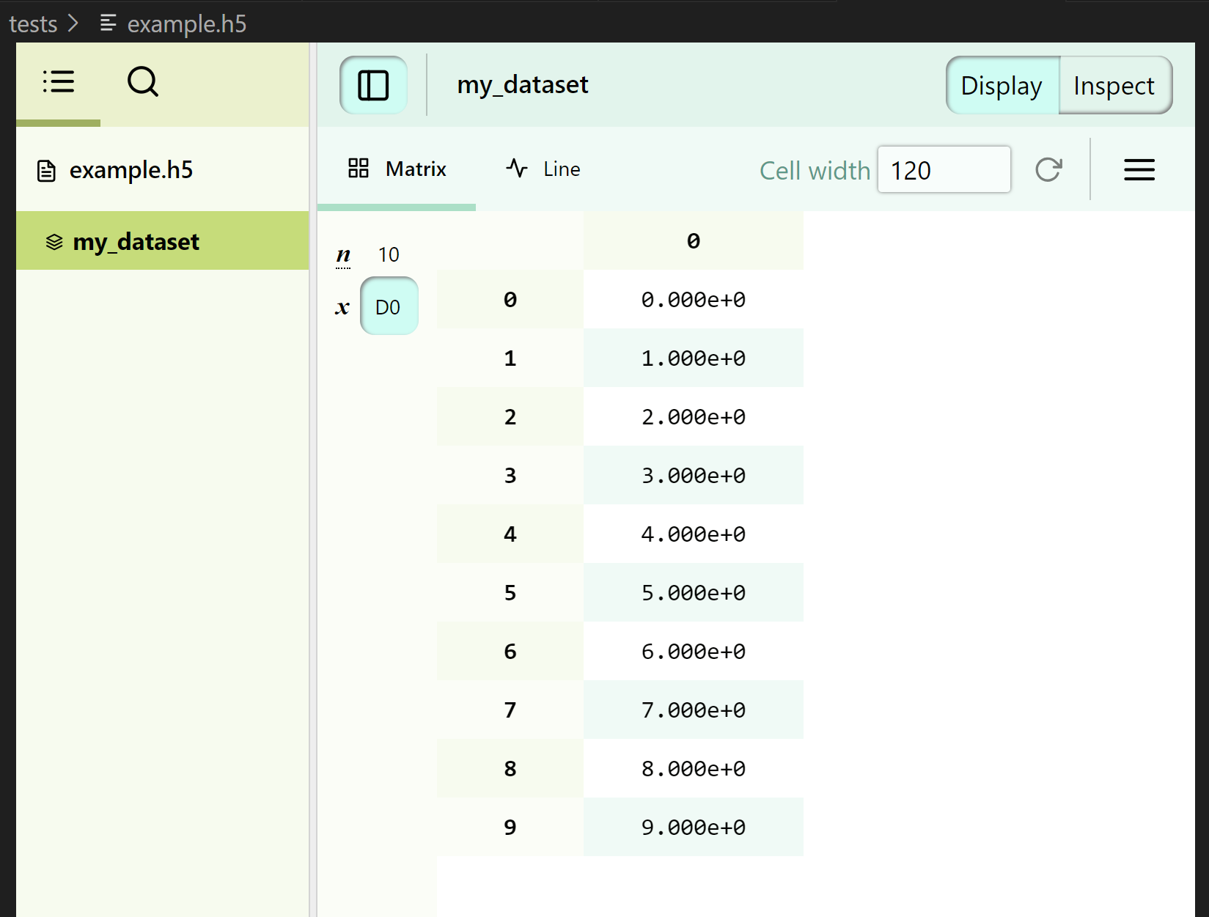This screenshot has height=917, width=1209.
Task: Click row header 8
Action: tap(510, 768)
